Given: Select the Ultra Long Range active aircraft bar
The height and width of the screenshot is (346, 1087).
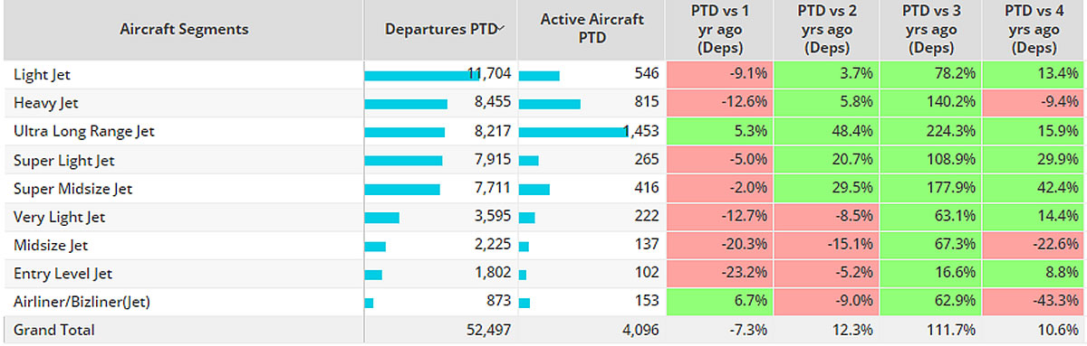Looking at the screenshot, I should [572, 132].
